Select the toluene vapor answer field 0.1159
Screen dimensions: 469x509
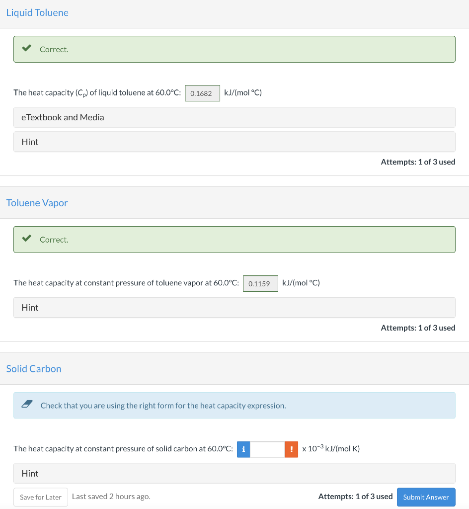click(x=260, y=283)
